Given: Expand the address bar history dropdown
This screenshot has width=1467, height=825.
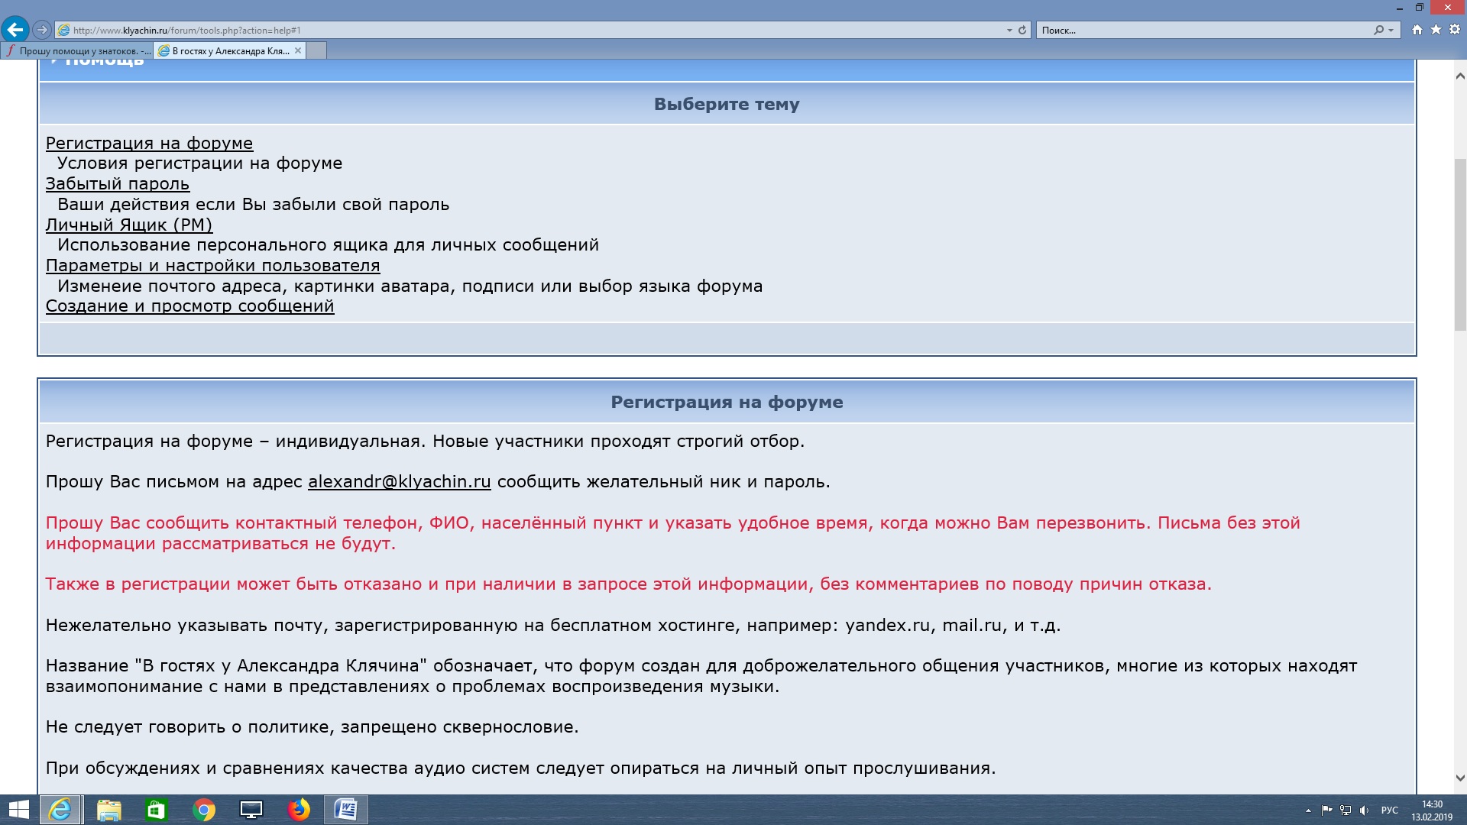Looking at the screenshot, I should point(1009,30).
